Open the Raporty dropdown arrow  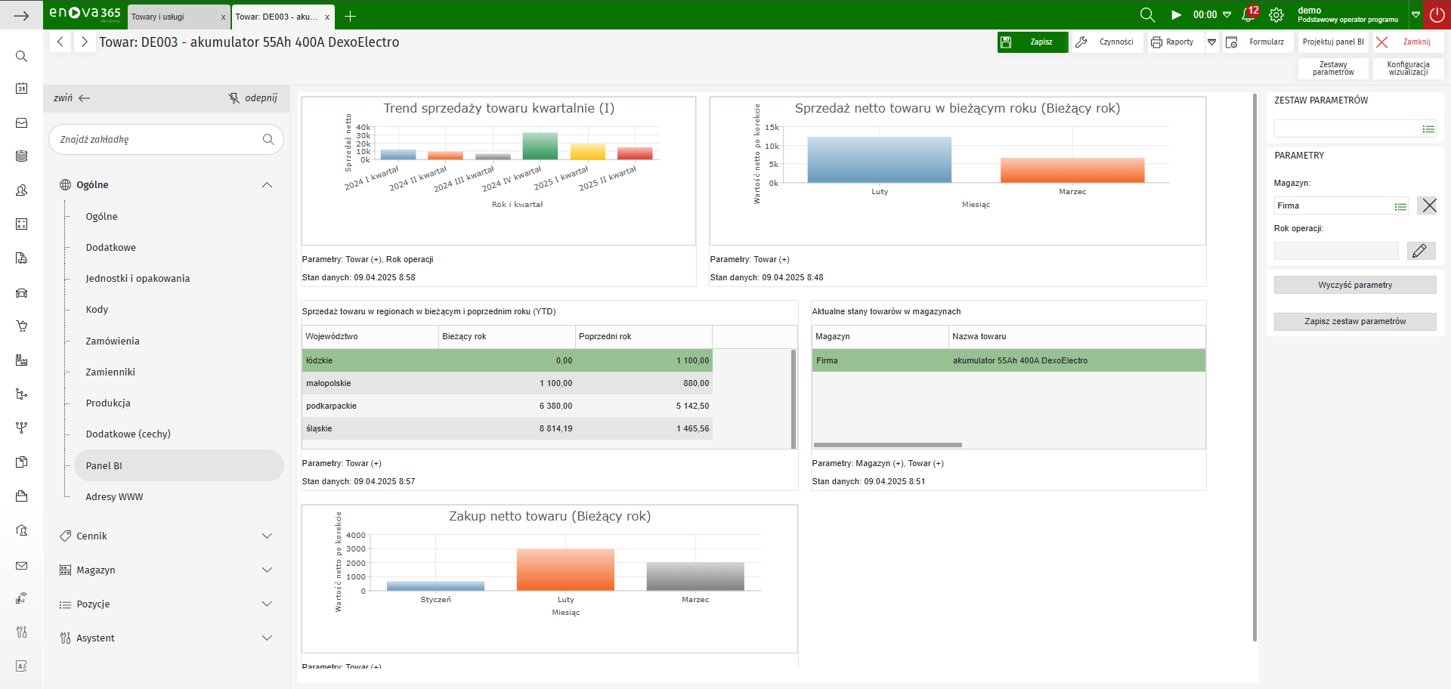tap(1212, 42)
